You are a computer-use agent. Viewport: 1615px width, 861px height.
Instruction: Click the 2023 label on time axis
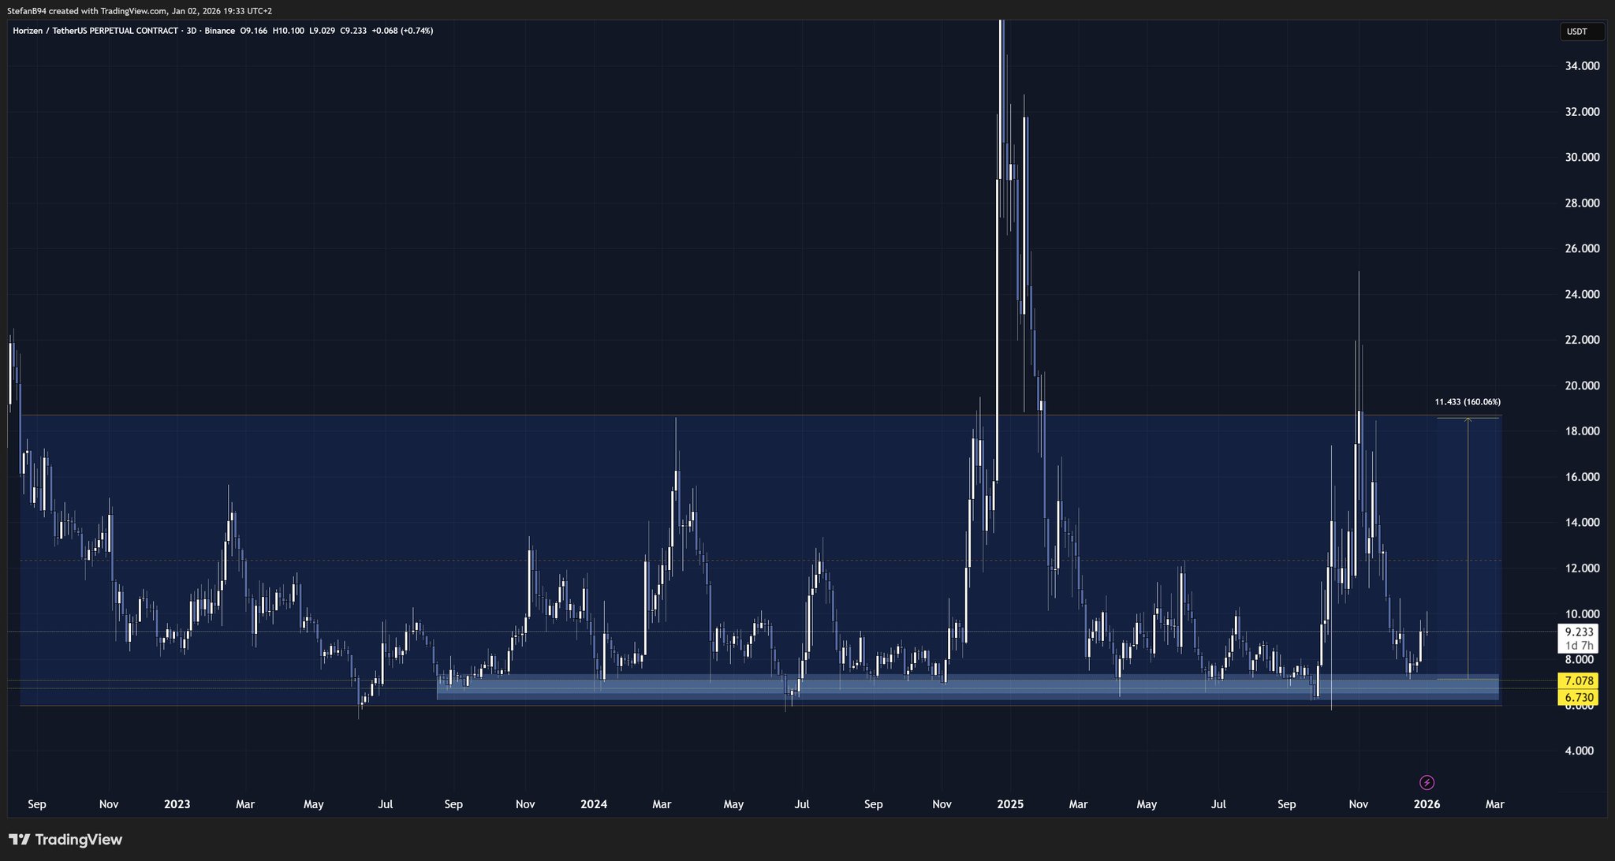click(177, 804)
